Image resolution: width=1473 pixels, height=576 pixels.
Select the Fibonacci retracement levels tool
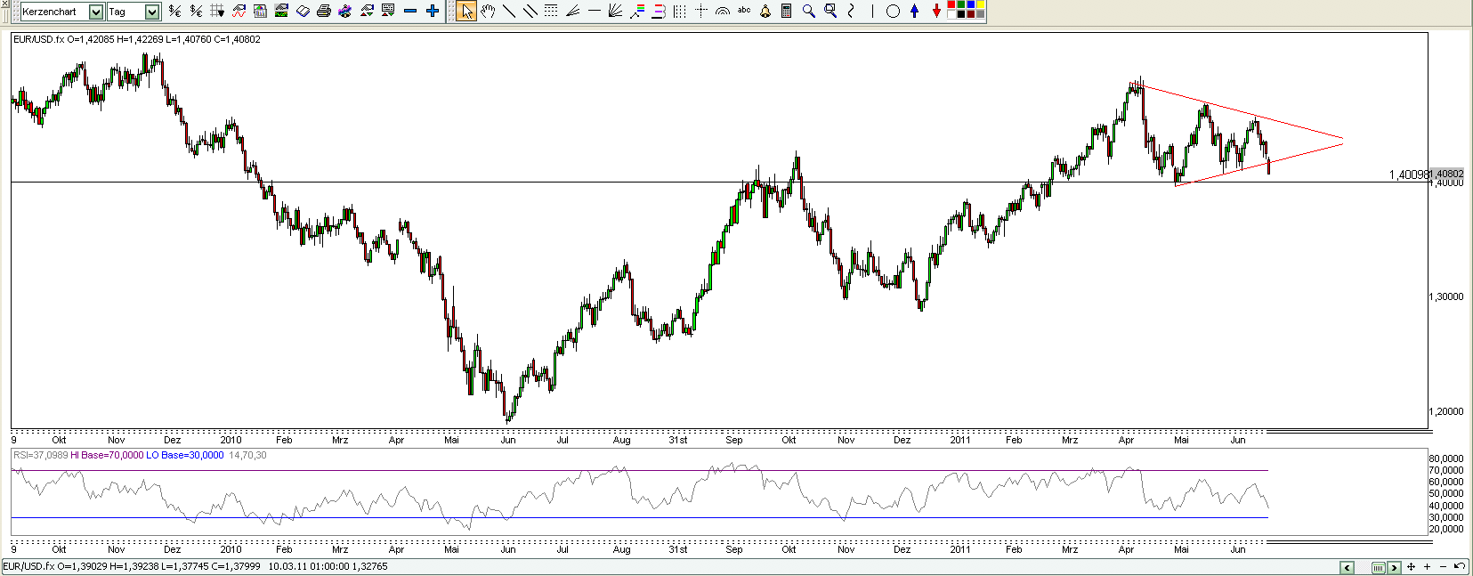click(659, 12)
